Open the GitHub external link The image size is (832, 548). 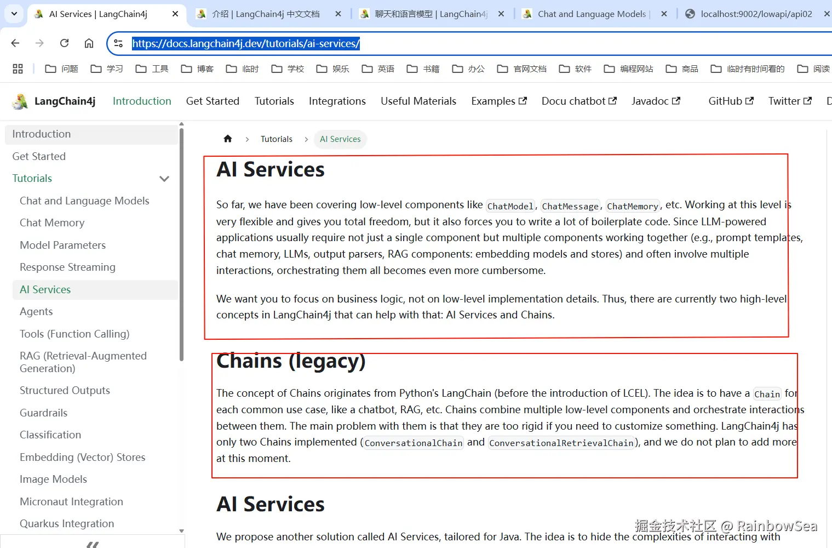[731, 101]
